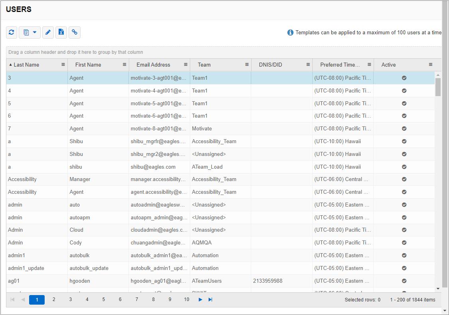
Task: Select the edit pencil icon
Action: (48, 32)
